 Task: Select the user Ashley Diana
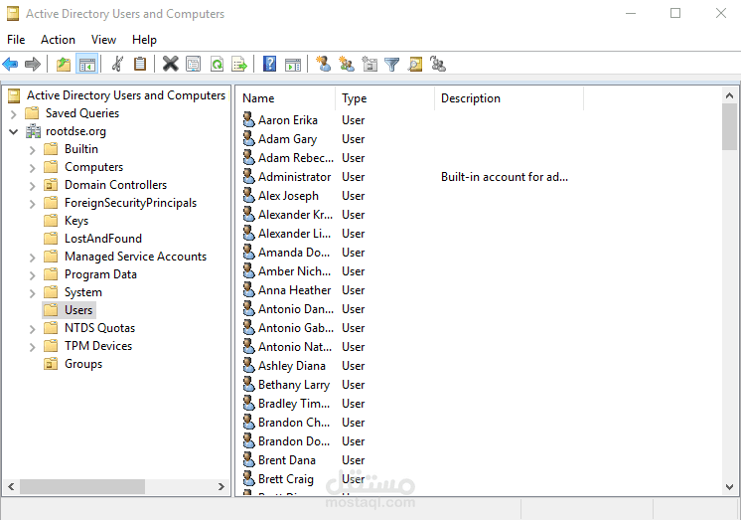pyautogui.click(x=292, y=366)
